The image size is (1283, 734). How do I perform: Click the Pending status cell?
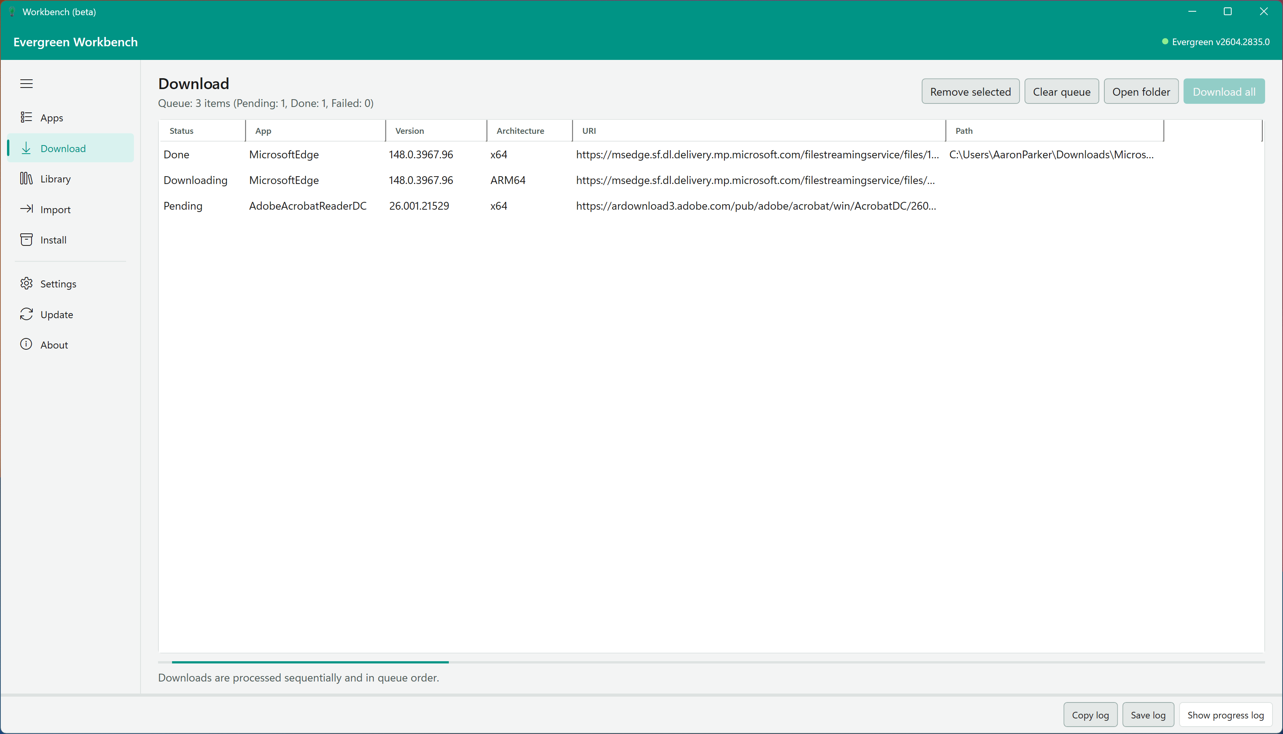tap(183, 206)
